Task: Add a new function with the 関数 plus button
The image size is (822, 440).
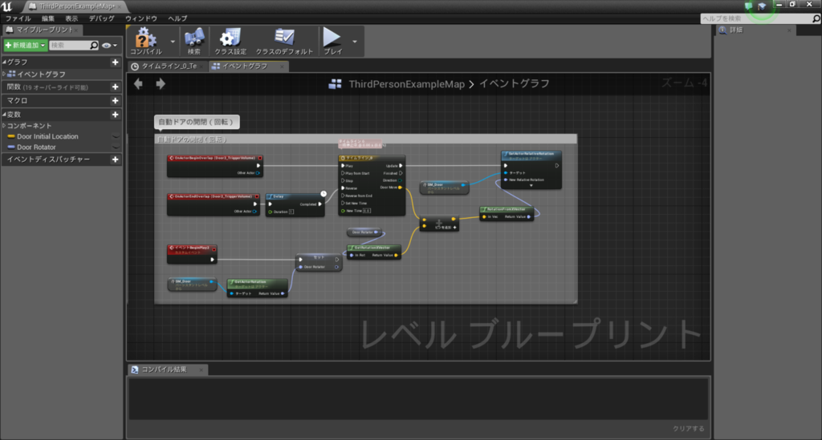Action: tap(116, 87)
